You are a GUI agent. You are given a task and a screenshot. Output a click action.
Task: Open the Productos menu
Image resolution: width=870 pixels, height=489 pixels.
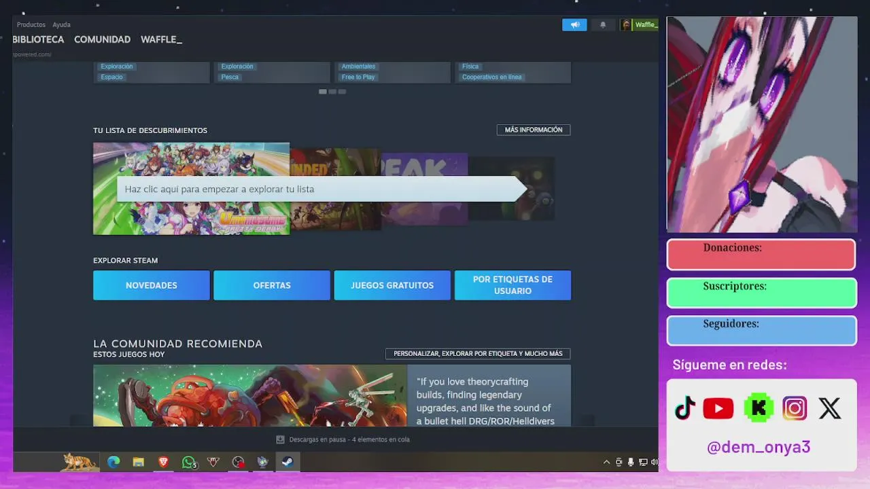tap(31, 24)
